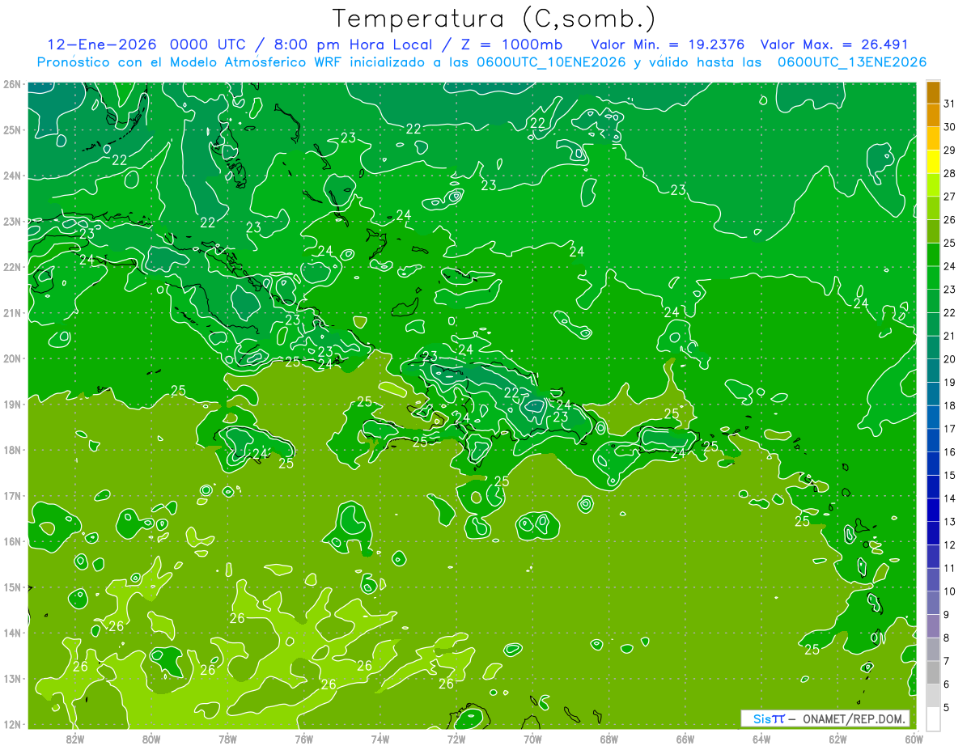Click the 60W longitude axis label
The height and width of the screenshot is (750, 971).
914,738
